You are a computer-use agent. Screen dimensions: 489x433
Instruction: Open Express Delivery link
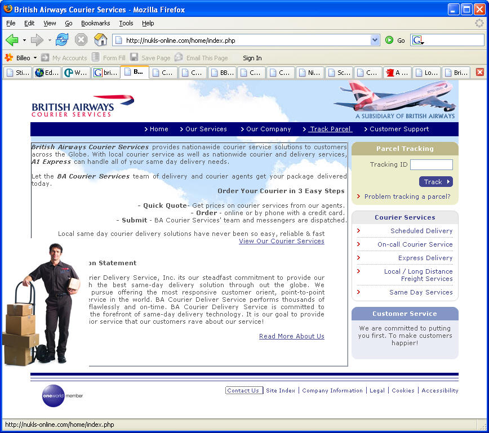pos(425,258)
